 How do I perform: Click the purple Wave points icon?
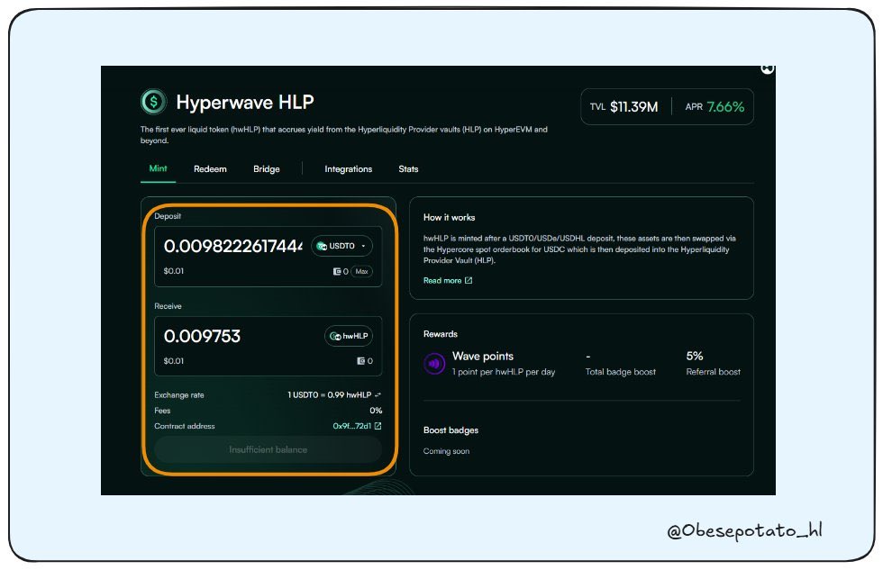pos(434,364)
